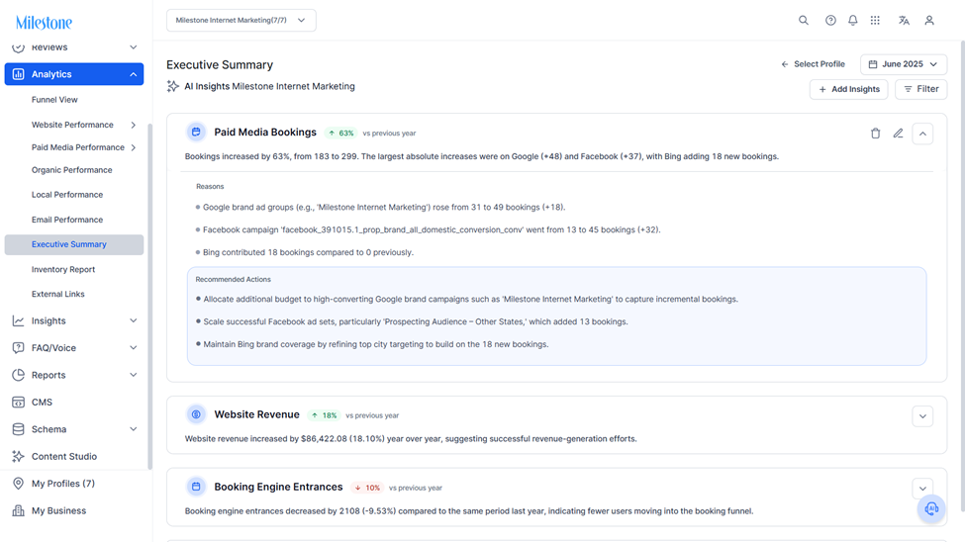Click the Schema database icon
965x542 pixels.
click(19, 429)
